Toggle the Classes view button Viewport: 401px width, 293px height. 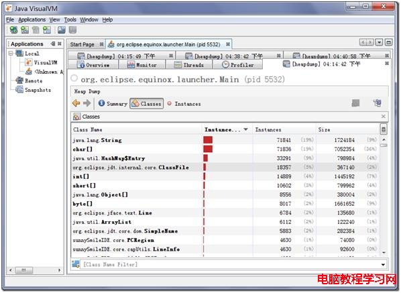[147, 103]
